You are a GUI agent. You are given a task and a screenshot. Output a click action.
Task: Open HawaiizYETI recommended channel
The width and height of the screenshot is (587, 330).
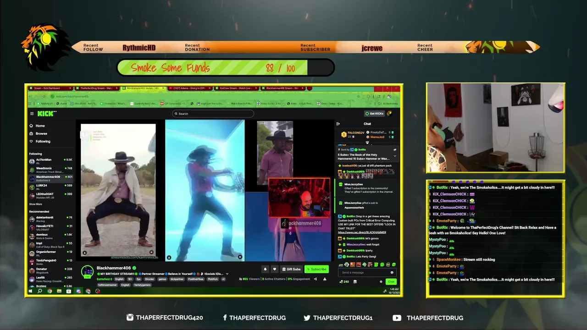pos(50,227)
